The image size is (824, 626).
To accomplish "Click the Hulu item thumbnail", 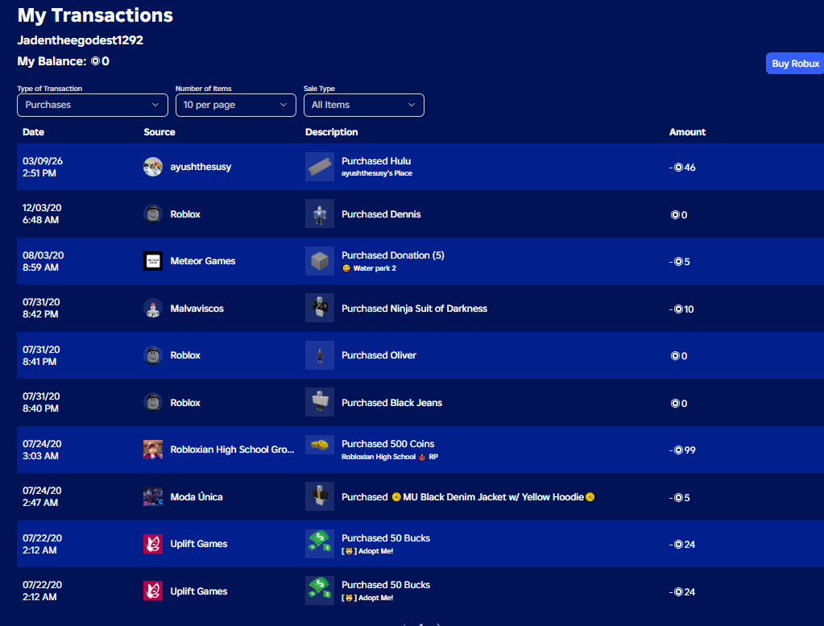I will click(320, 167).
